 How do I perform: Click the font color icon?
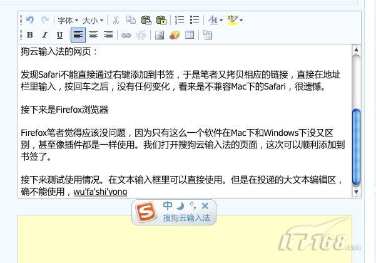(x=213, y=20)
